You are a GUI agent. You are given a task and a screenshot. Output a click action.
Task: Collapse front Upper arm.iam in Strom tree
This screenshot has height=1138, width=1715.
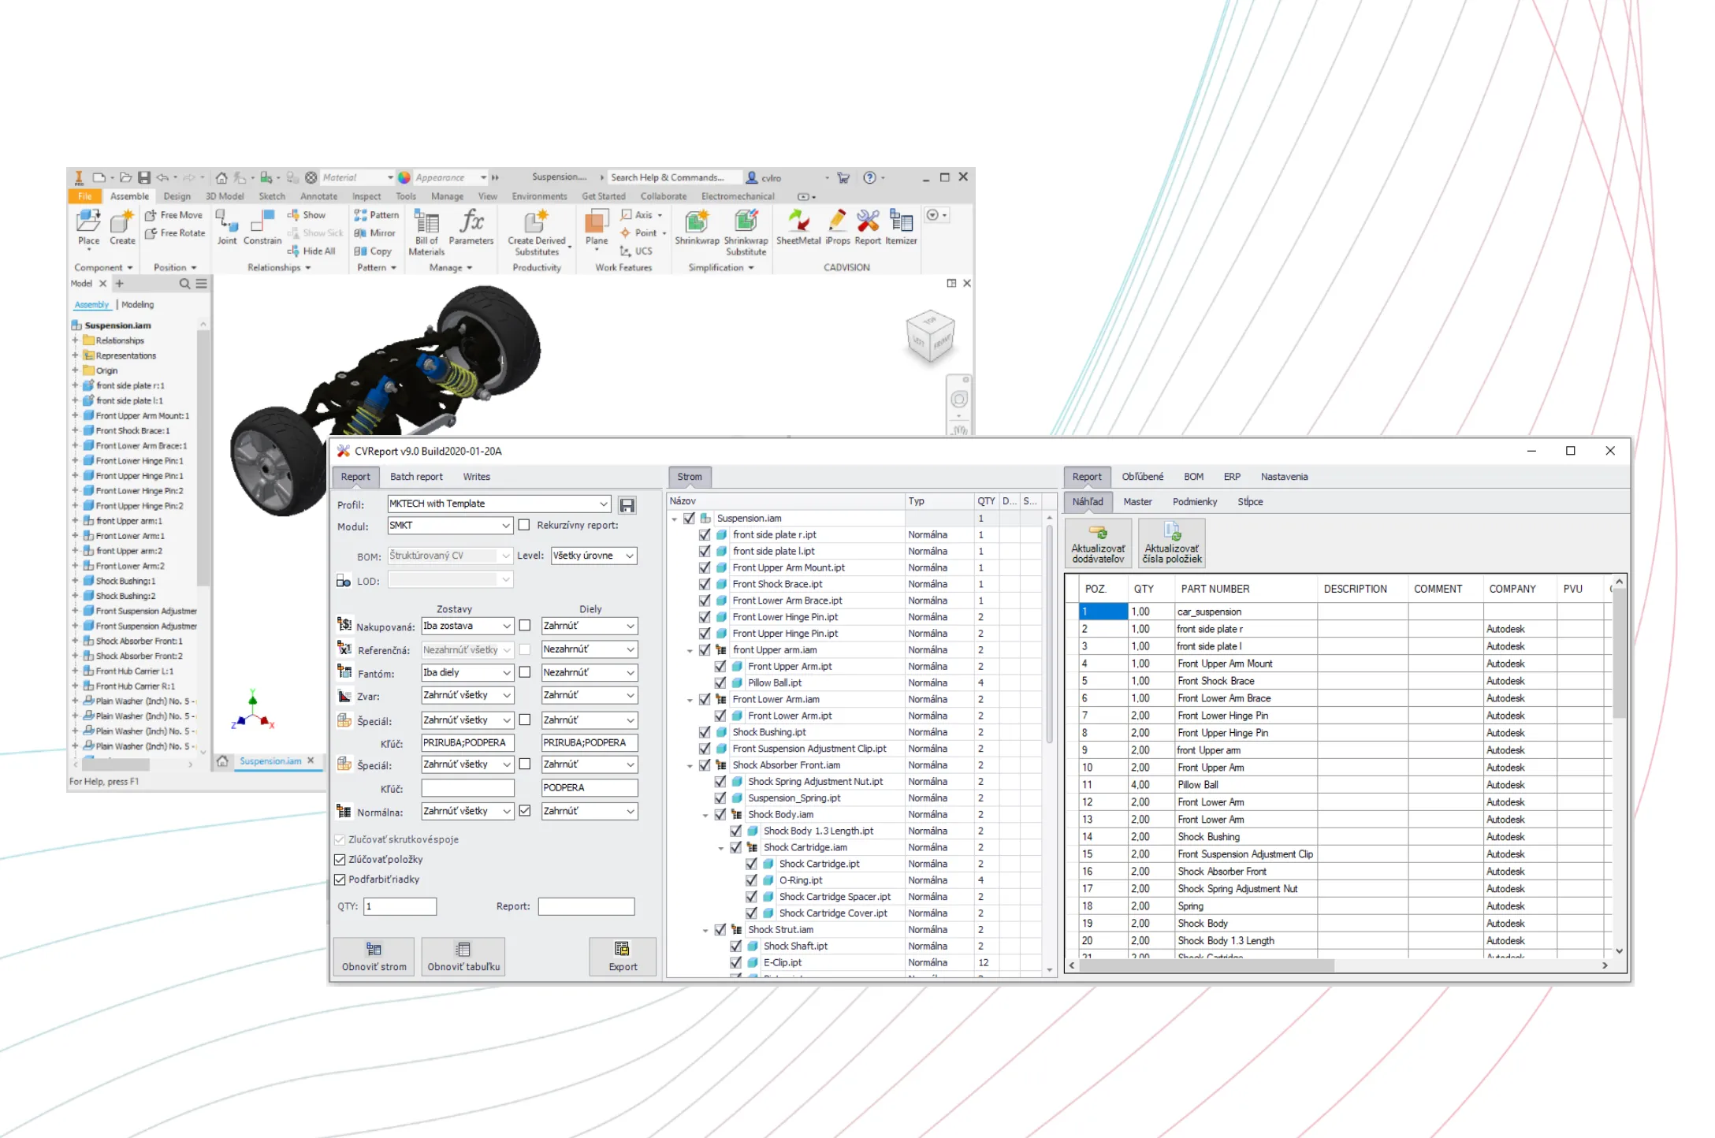click(x=690, y=651)
